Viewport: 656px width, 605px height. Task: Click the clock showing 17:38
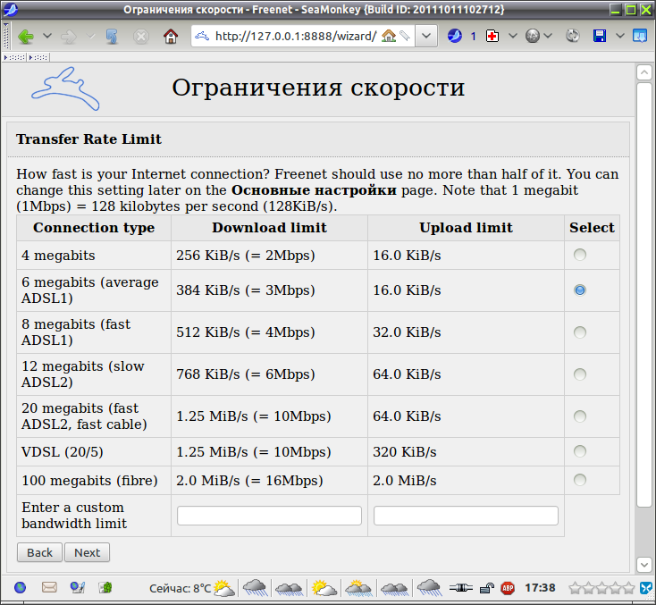click(x=540, y=588)
